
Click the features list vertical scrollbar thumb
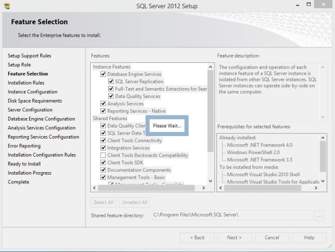point(210,111)
